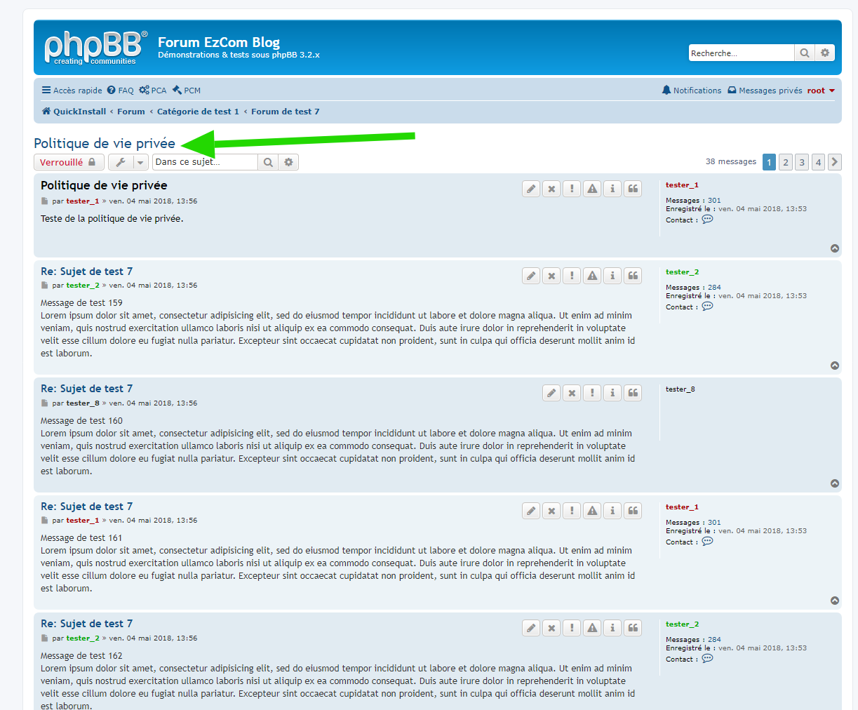This screenshot has height=710, width=858.
Task: Click the warning triangle icon on Message 161 post
Action: click(x=592, y=511)
